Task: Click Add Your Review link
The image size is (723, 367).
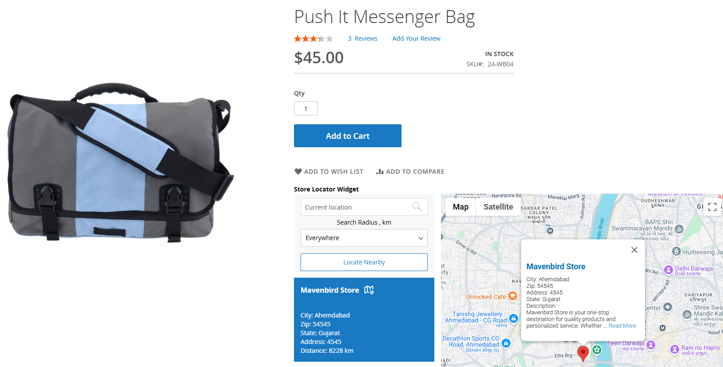Action: (416, 38)
